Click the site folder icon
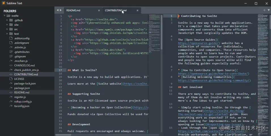This screenshot has width=271, height=136. (11, 25)
